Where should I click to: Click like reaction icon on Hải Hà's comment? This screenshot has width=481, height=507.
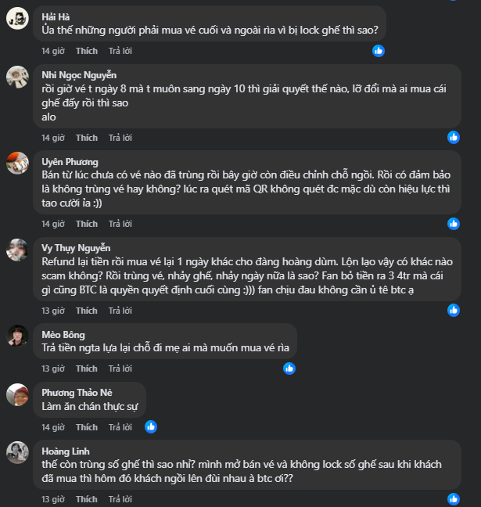pos(379,51)
